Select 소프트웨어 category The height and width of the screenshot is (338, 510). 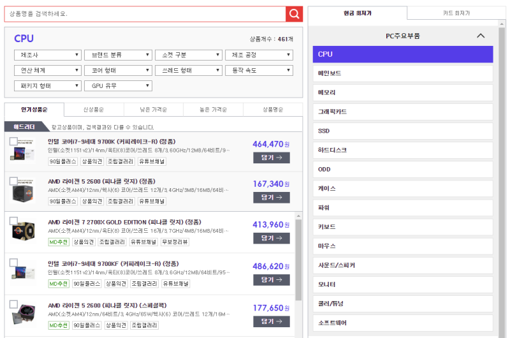coord(403,323)
